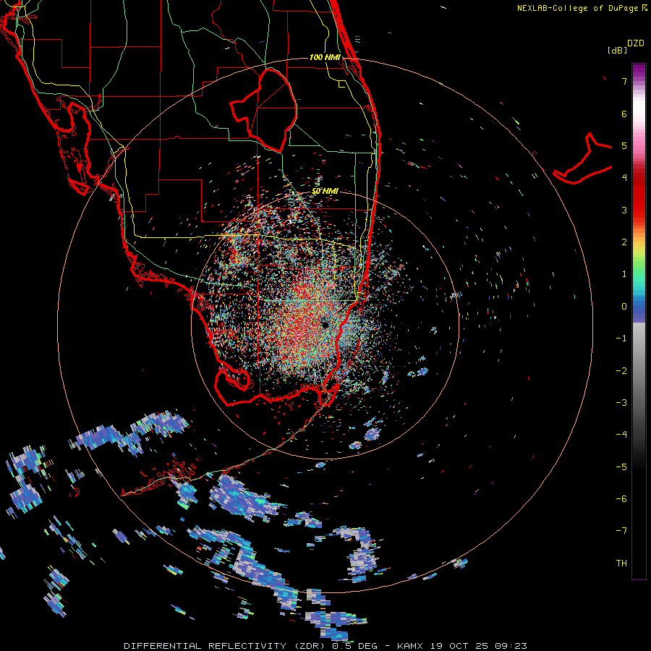Click scale value -1 on legend
Viewport: 651px width, 651px height.
[621, 339]
